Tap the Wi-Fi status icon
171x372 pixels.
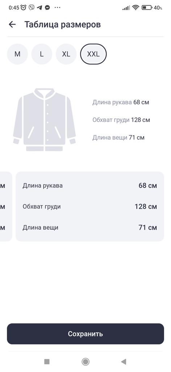(x=136, y=8)
